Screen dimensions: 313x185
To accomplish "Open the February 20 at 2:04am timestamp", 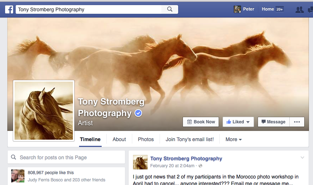I will tap(172, 166).
